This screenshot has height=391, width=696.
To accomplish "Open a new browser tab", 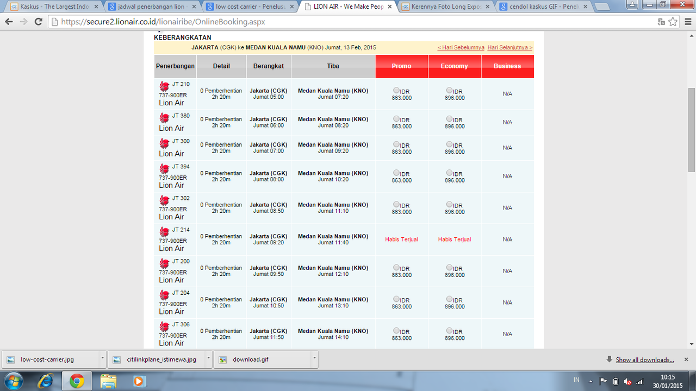I will [602, 8].
